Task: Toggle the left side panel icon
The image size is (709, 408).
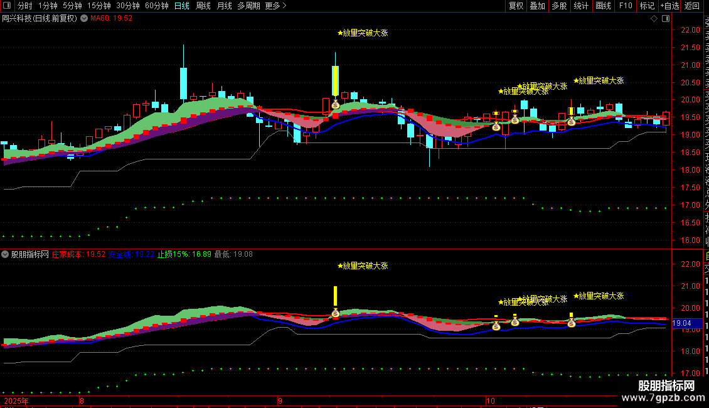Action: point(7,6)
